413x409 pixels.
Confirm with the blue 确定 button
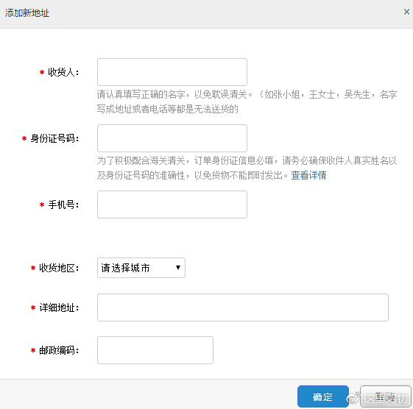323,396
